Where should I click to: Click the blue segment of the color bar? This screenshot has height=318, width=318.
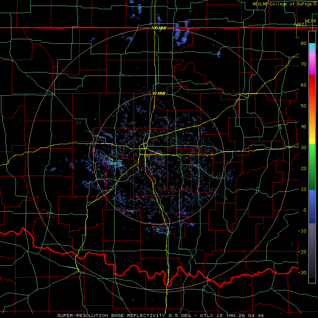click(x=312, y=207)
